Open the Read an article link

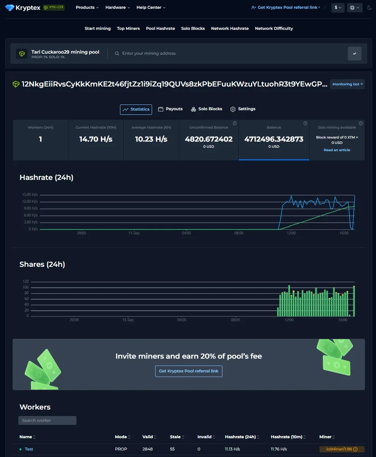[x=337, y=150]
